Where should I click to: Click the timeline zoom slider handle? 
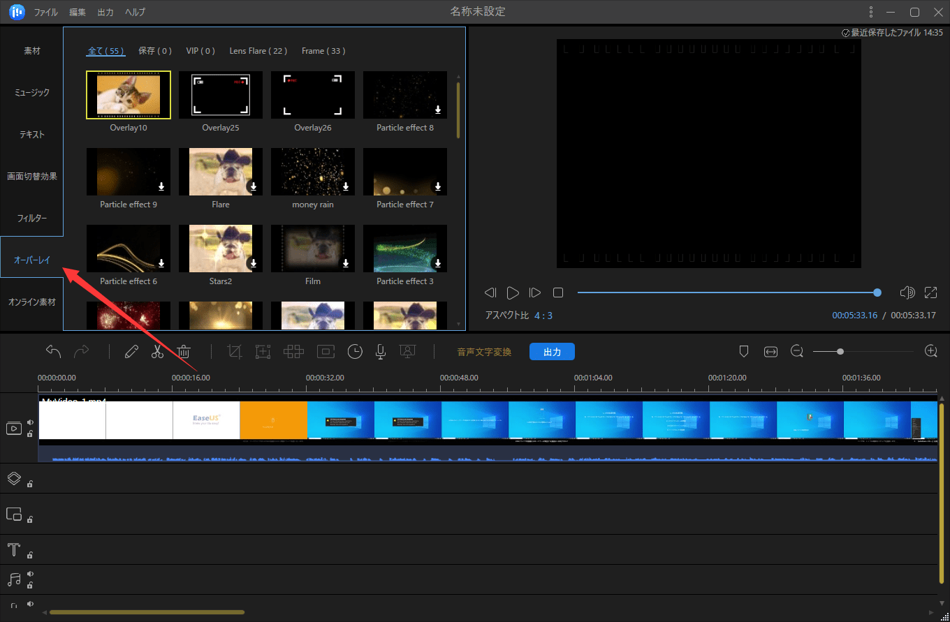click(840, 352)
